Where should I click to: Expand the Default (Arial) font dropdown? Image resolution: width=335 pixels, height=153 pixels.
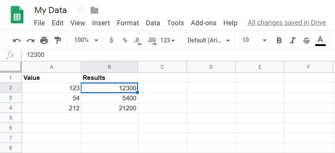point(208,40)
